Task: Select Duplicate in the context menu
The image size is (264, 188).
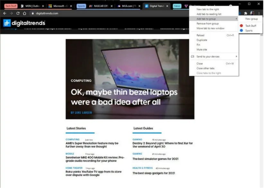Action: click(202, 40)
